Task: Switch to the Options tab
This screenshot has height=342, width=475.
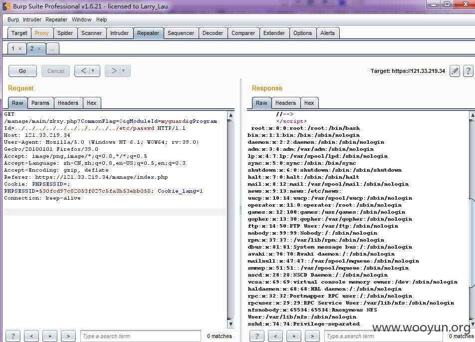Action: click(302, 33)
